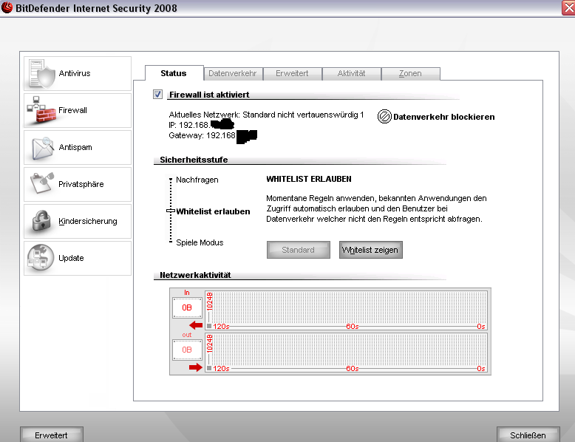Screen dimensions: 575x442
Task: Open the Antivirus shield icon
Action: click(x=41, y=73)
